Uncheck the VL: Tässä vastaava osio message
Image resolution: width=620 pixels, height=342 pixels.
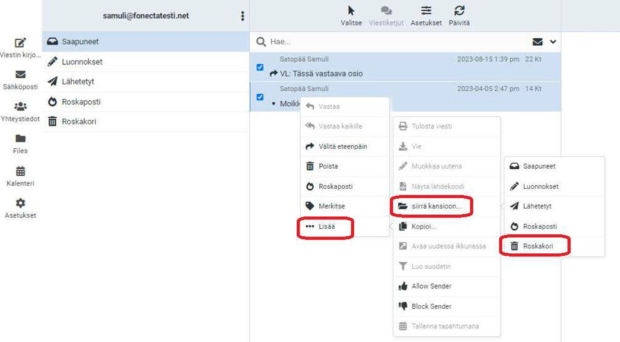tap(260, 68)
